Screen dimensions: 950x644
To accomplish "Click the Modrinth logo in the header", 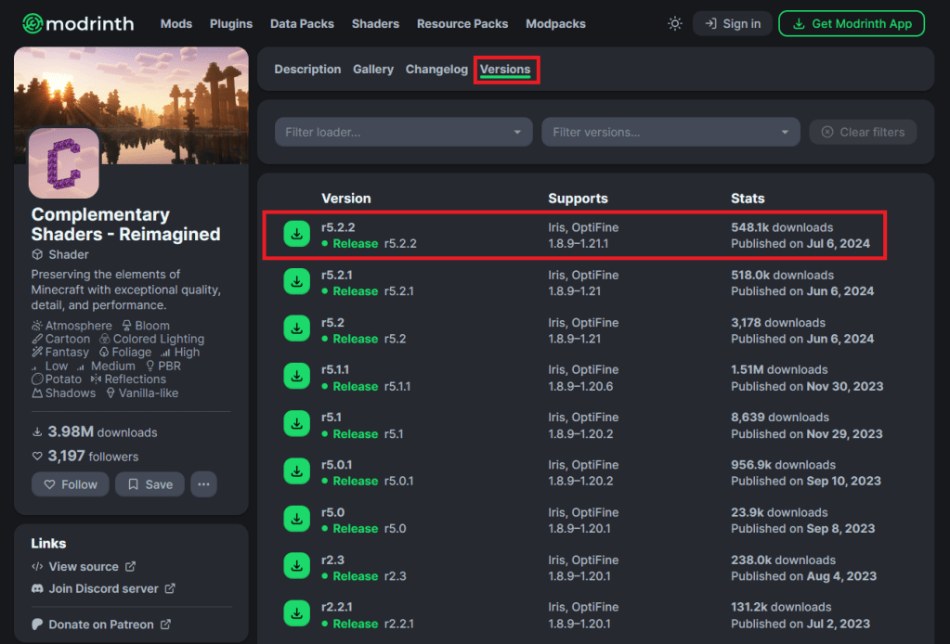I will (78, 23).
